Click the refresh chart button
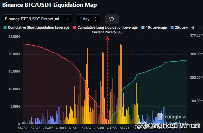The width and height of the screenshot is (203, 133). coord(112,19)
